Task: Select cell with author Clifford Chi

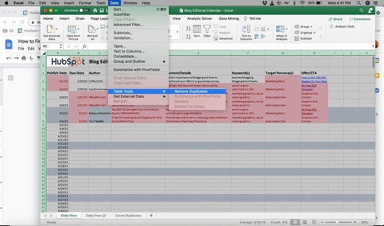Action: [99, 79]
